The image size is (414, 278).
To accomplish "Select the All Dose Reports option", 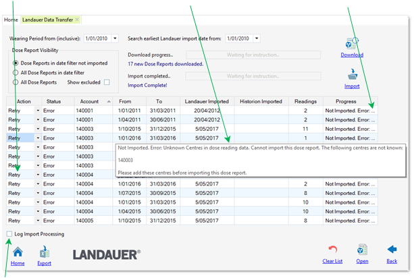I will tap(16, 82).
